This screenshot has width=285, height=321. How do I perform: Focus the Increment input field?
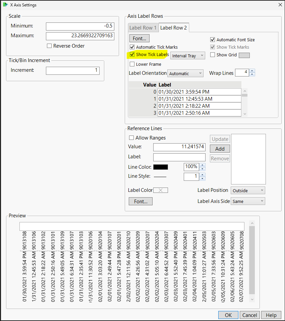pos(73,71)
